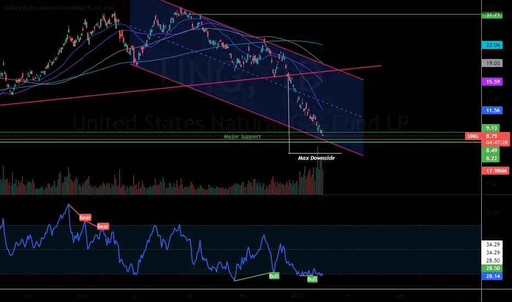Viewport: 512px width, 302px height.
Task: Click the Major Support annotation text
Action: tap(242, 137)
